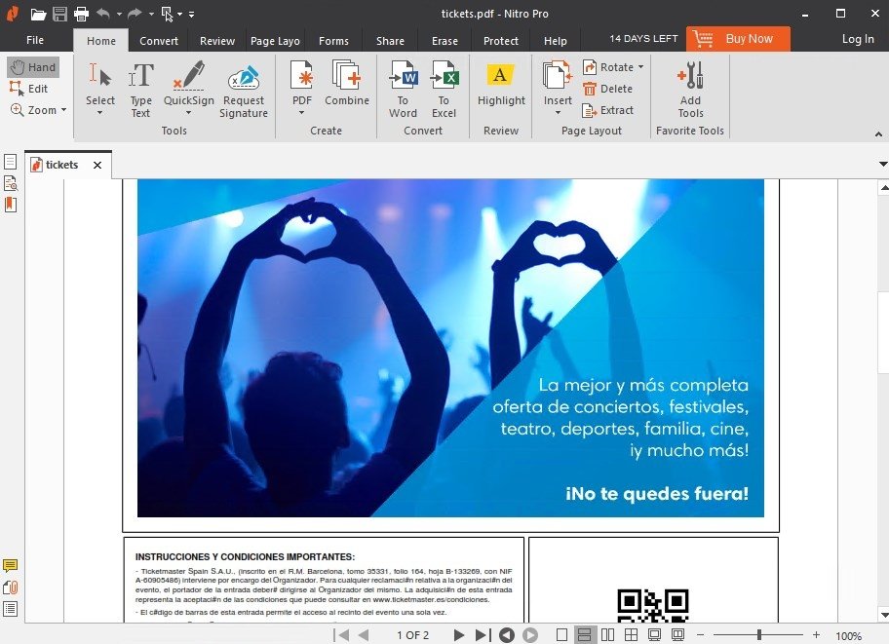Screen dimensions: 889x644
Task: Select the Type Text tool
Action: [x=140, y=89]
